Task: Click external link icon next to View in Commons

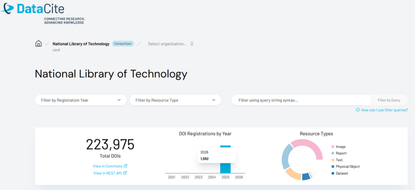Action: (x=125, y=166)
